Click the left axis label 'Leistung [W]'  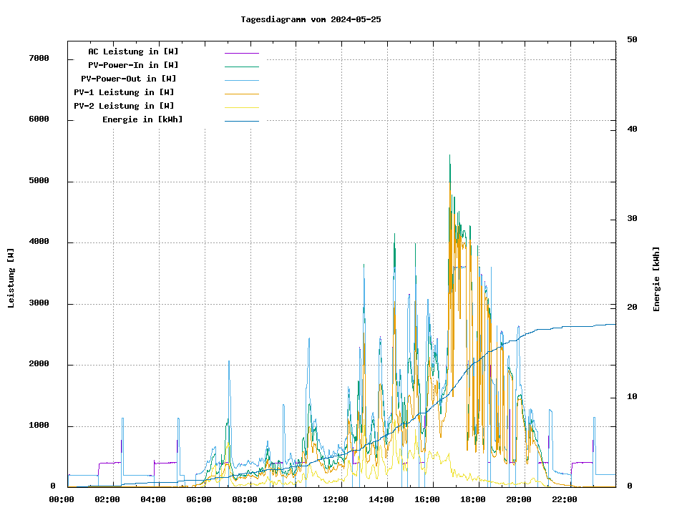[x=11, y=278]
